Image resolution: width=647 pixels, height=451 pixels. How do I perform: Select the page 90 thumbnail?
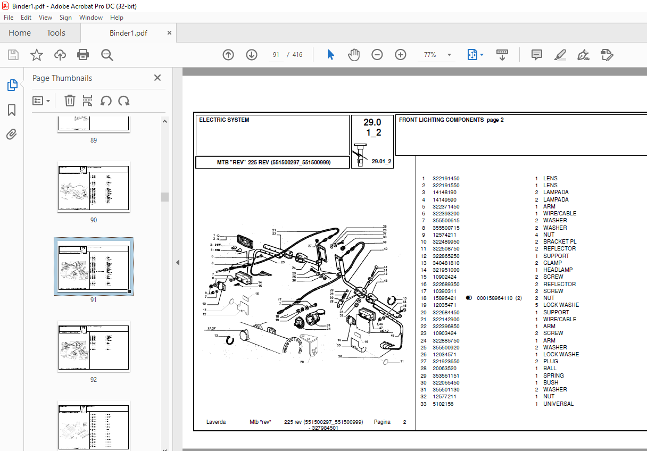[94, 186]
